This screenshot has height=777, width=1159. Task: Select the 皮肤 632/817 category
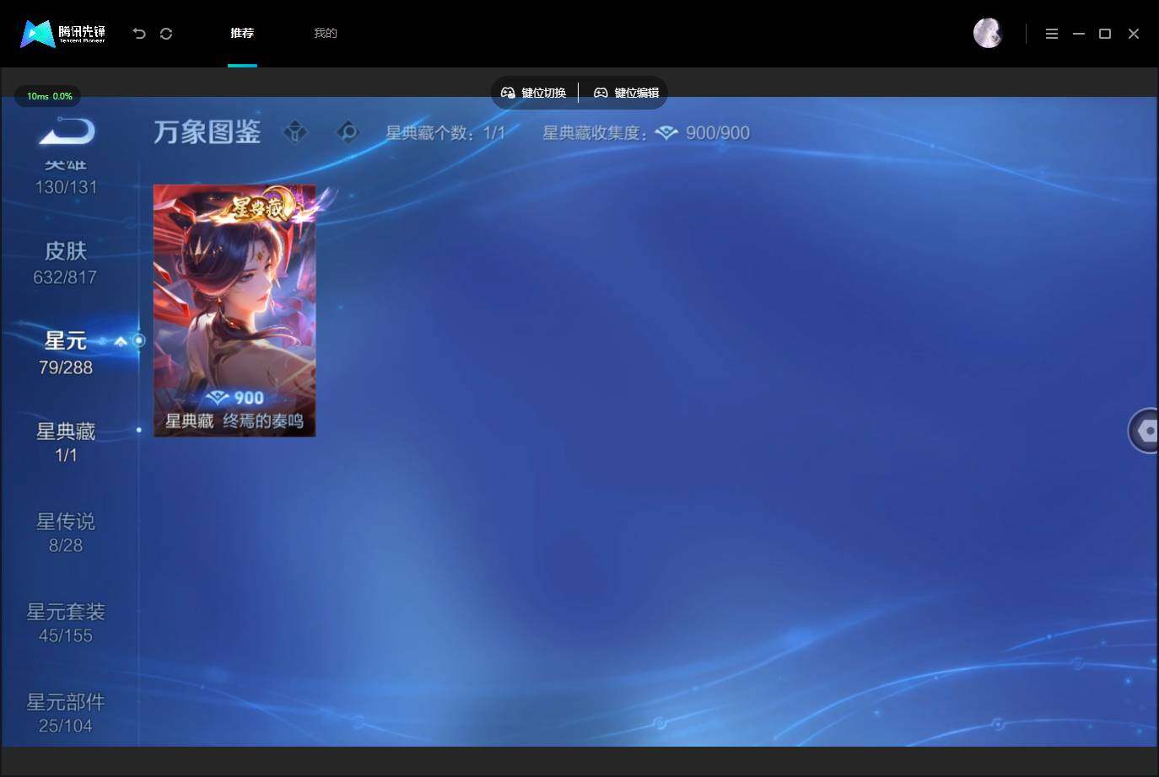(x=66, y=263)
